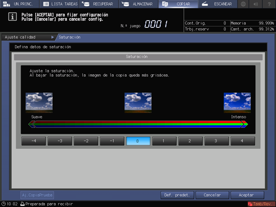The width and height of the screenshot is (276, 207).
Task: Click the arrow next to Ajuste calidad
Action: coord(52,37)
